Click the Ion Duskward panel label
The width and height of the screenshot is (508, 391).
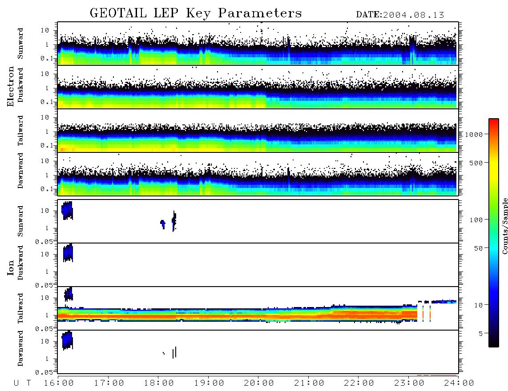coord(20,263)
